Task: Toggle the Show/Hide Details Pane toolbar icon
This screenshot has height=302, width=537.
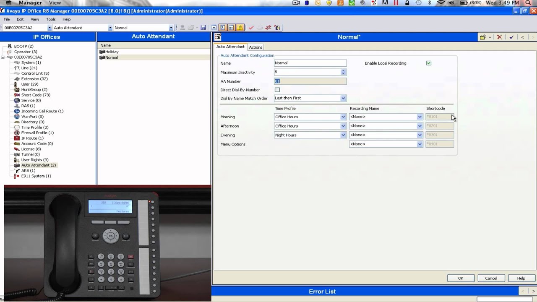Action: (231, 28)
